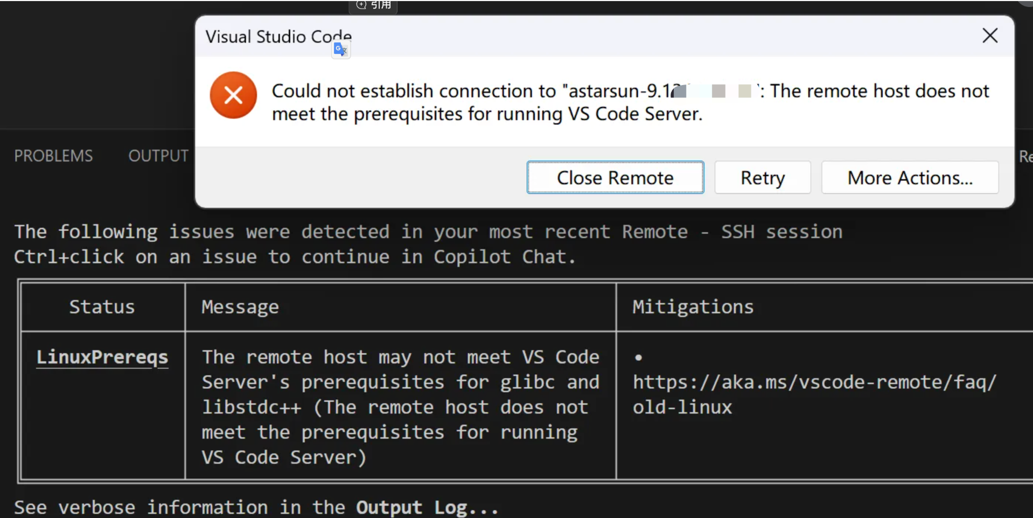Open the More Actions... options
Viewport: 1033px width, 518px height.
pos(910,178)
